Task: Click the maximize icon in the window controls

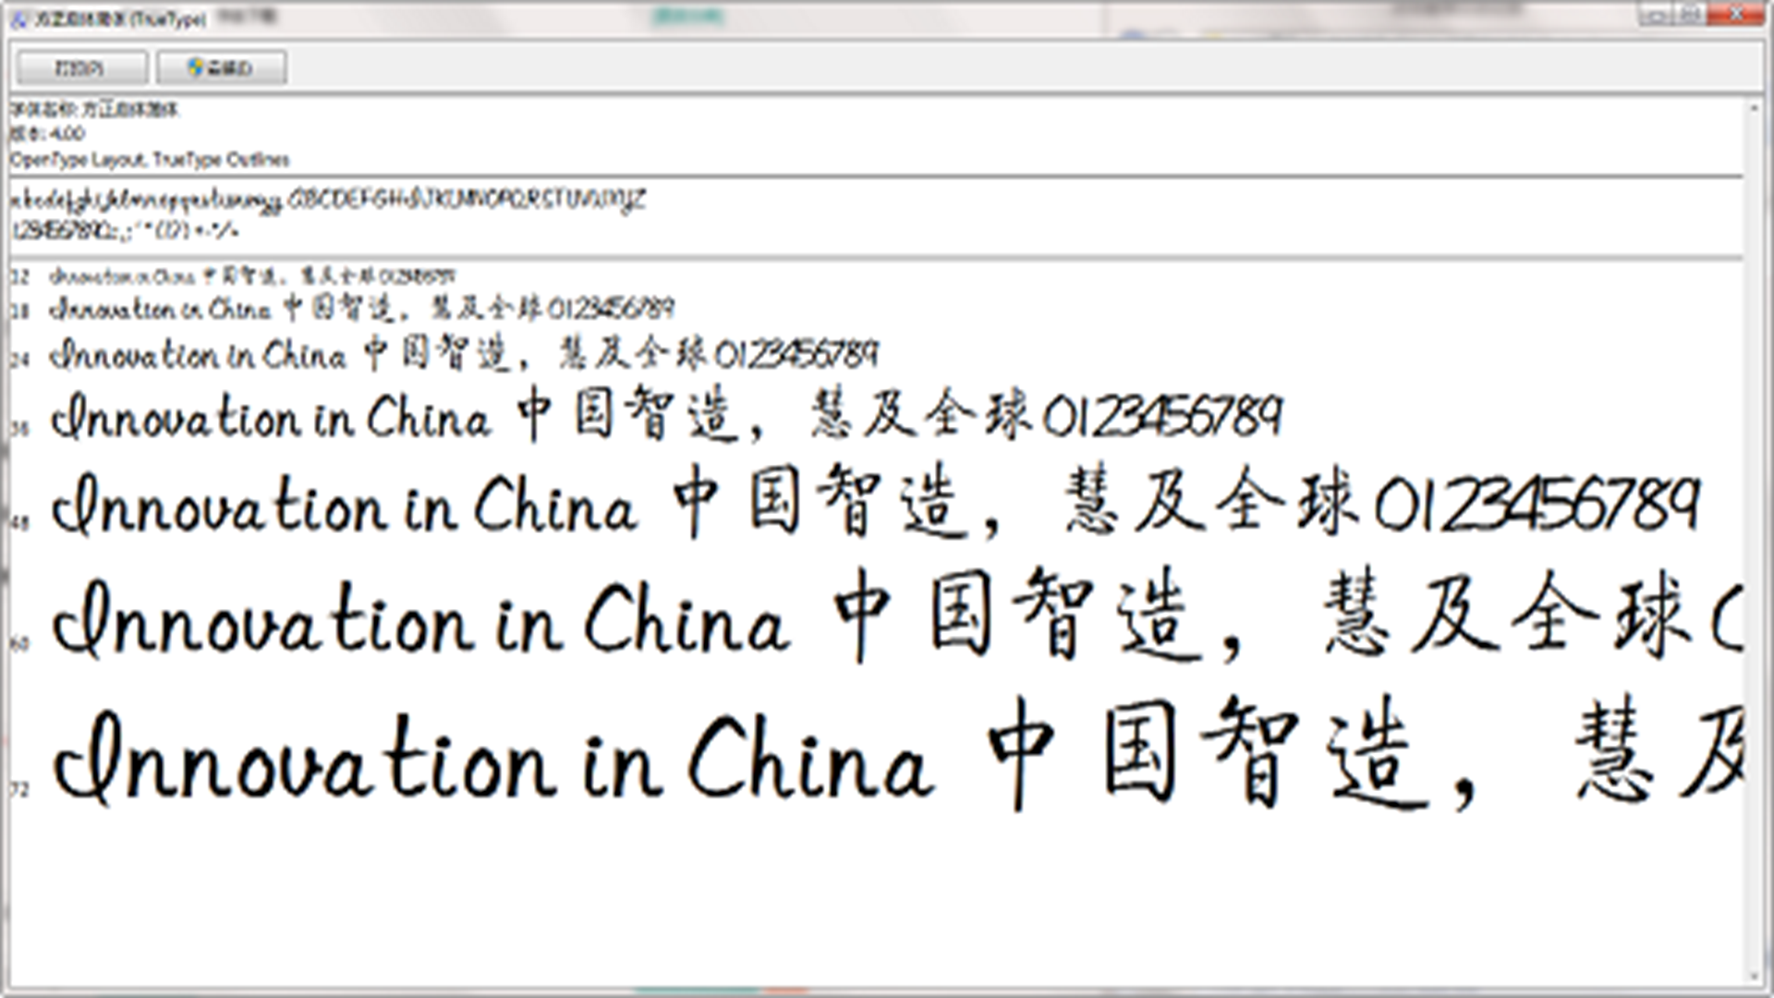Action: point(1691,14)
